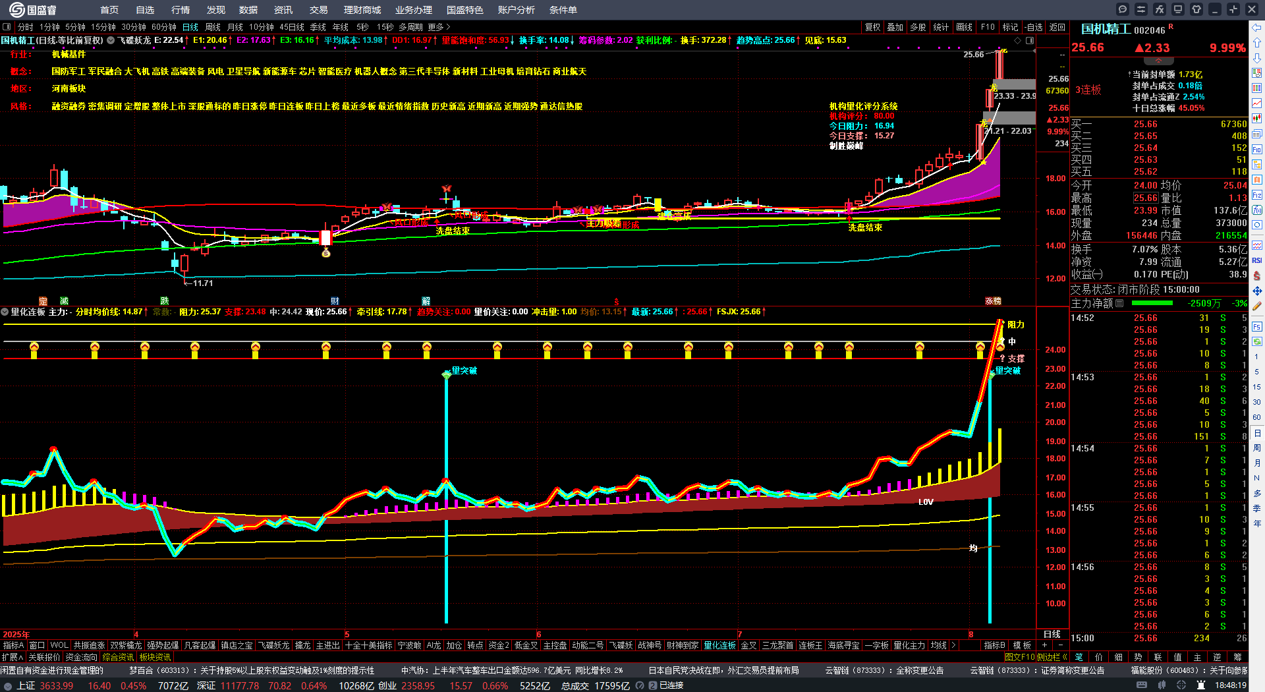Click the > arrow after 均线 indicator tab

pos(953,645)
